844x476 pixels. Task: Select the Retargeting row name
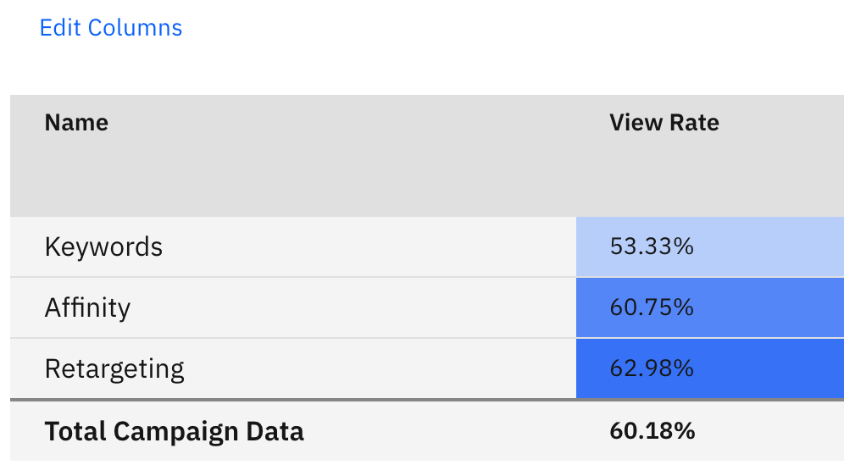[114, 369]
